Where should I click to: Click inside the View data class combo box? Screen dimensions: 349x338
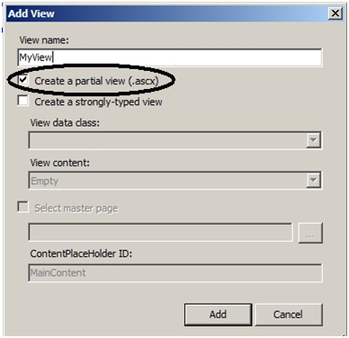[x=174, y=140]
